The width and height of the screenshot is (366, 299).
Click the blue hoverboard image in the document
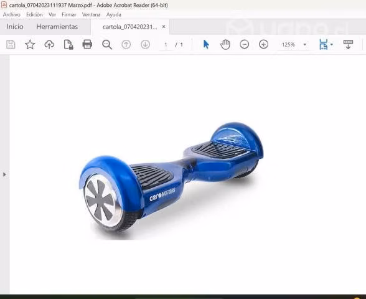pos(172,181)
